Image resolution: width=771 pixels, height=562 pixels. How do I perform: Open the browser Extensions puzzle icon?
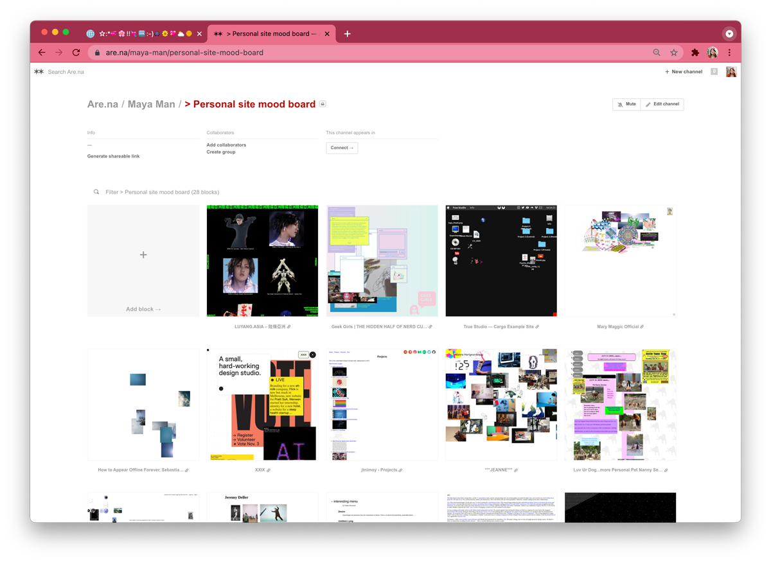695,53
